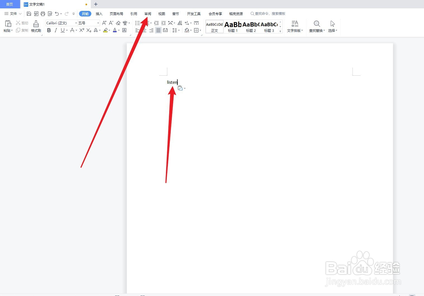The image size is (424, 296).
Task: Click the Character Border boxed-A icon
Action: pos(124,30)
